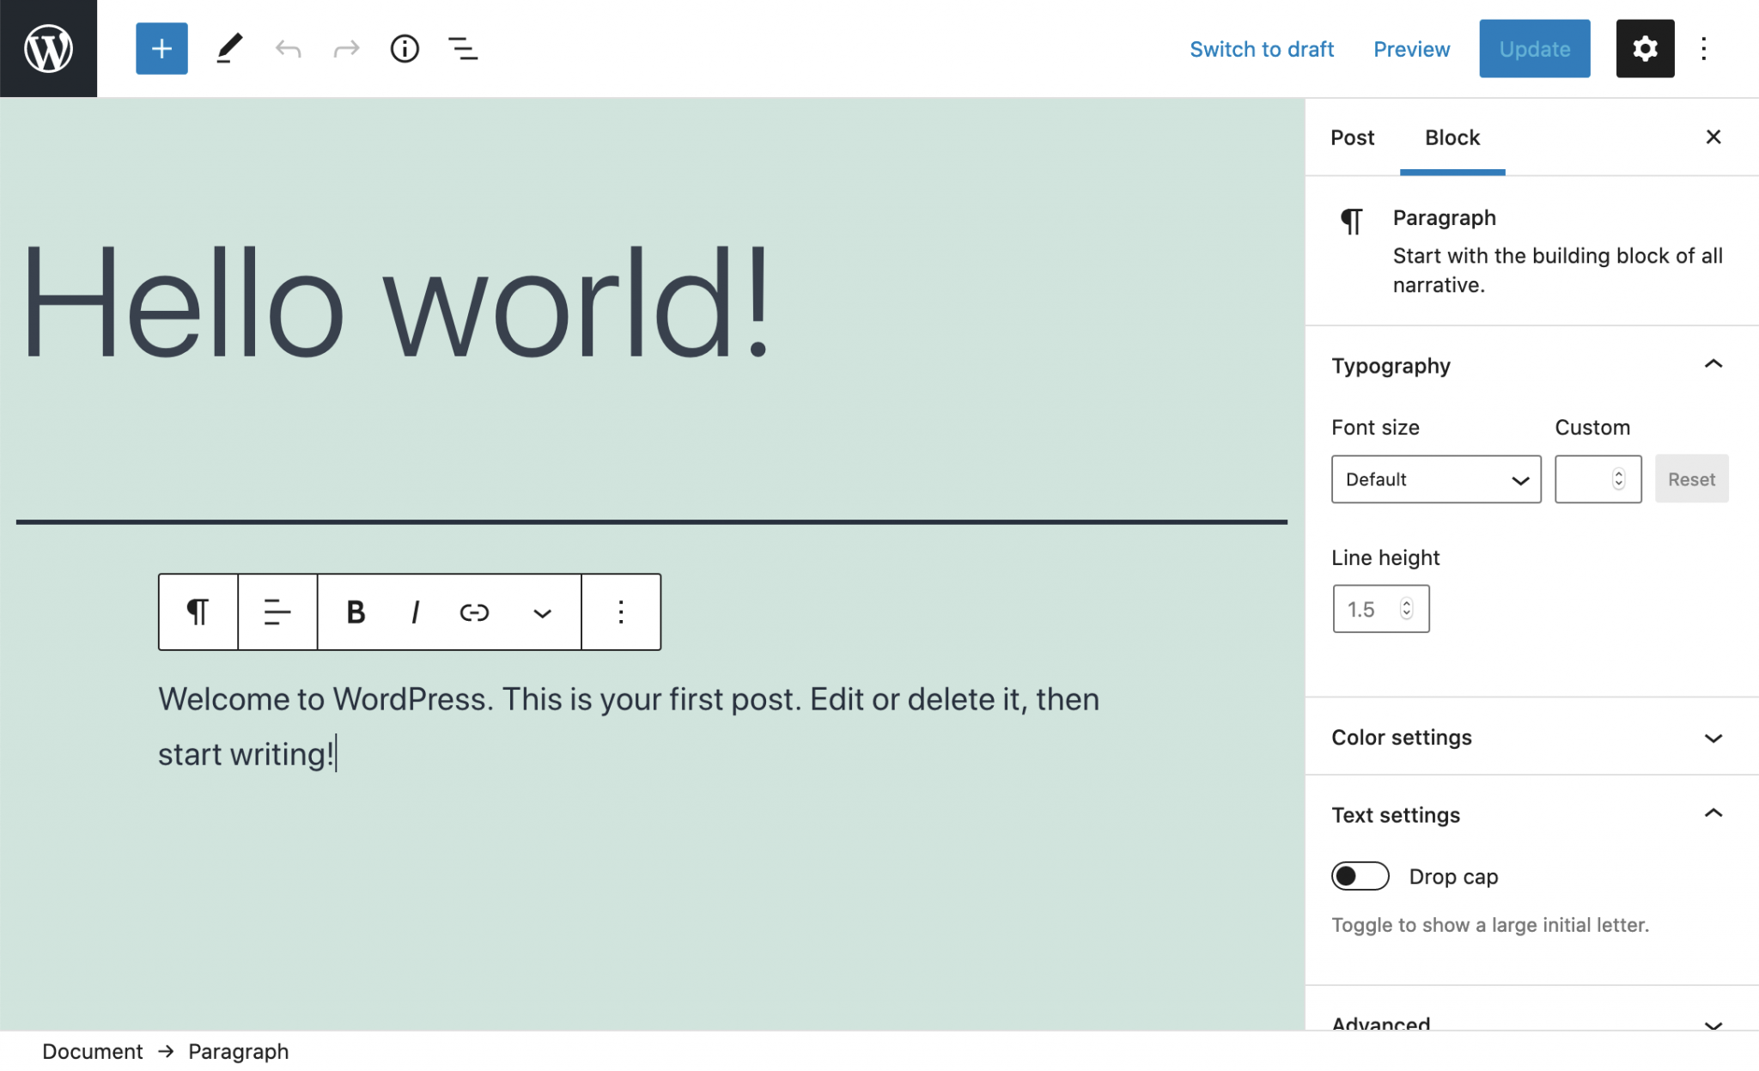Image resolution: width=1759 pixels, height=1071 pixels.
Task: Insert a link with the link icon
Action: [x=474, y=612]
